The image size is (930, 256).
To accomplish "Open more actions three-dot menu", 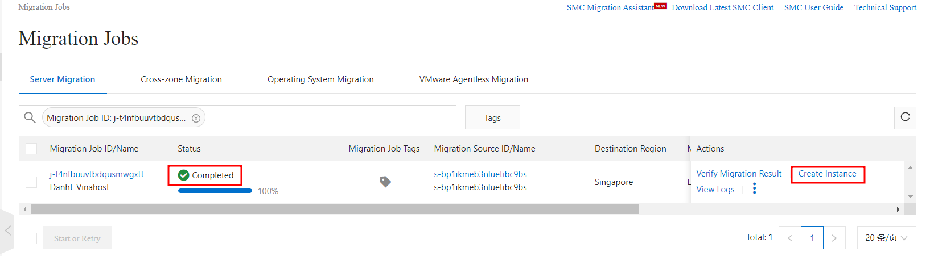I will [755, 189].
